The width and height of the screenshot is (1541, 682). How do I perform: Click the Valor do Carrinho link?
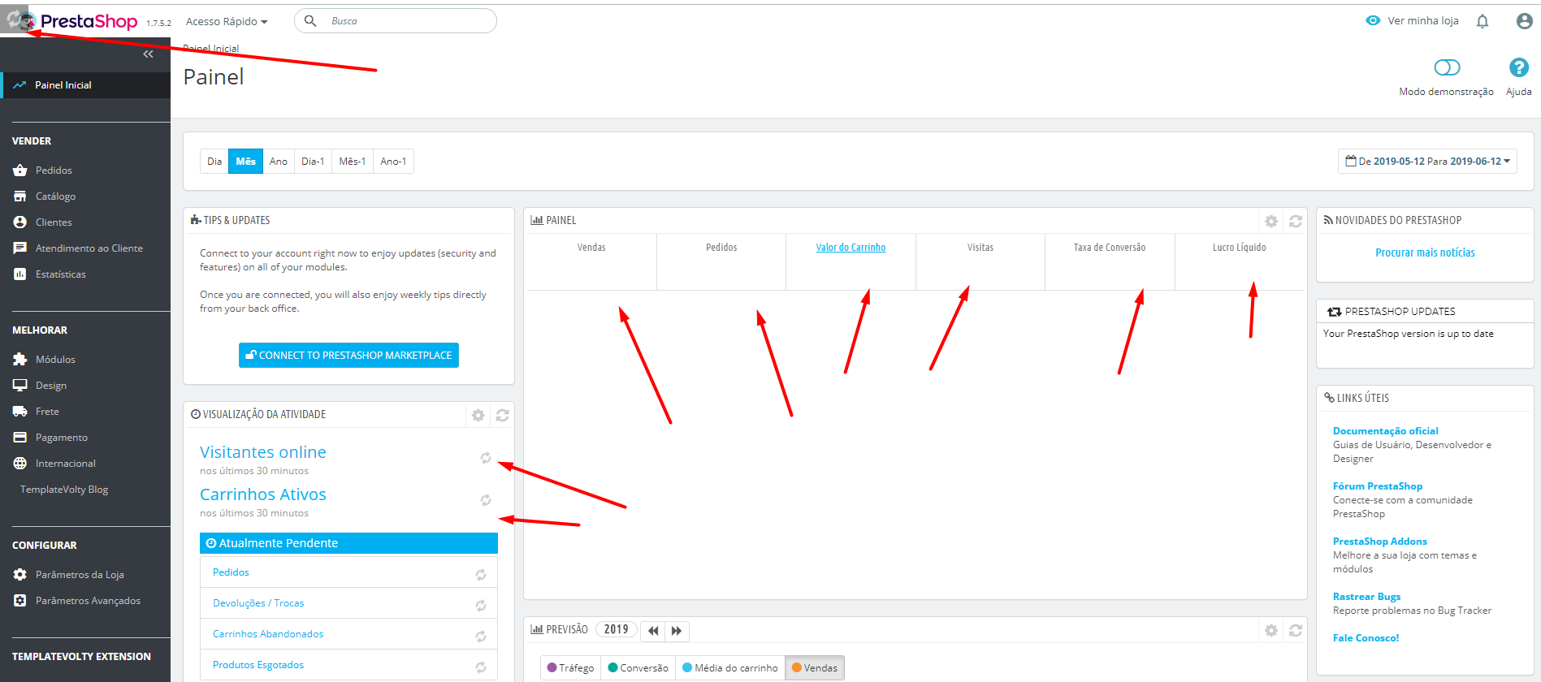tap(851, 248)
